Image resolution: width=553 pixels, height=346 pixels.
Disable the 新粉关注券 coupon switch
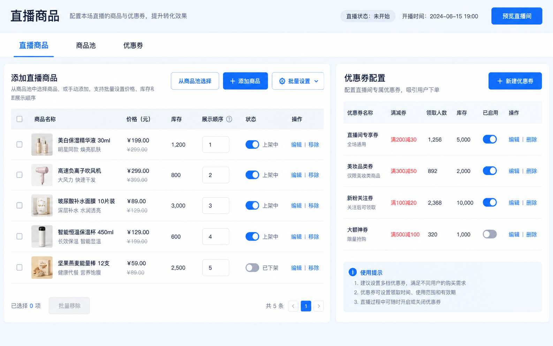490,203
